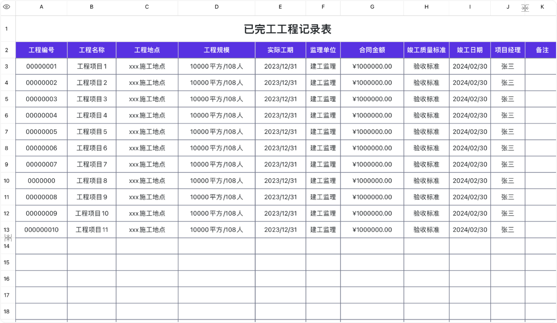
Task: Select cell containing 00000003
Action: 41,99
